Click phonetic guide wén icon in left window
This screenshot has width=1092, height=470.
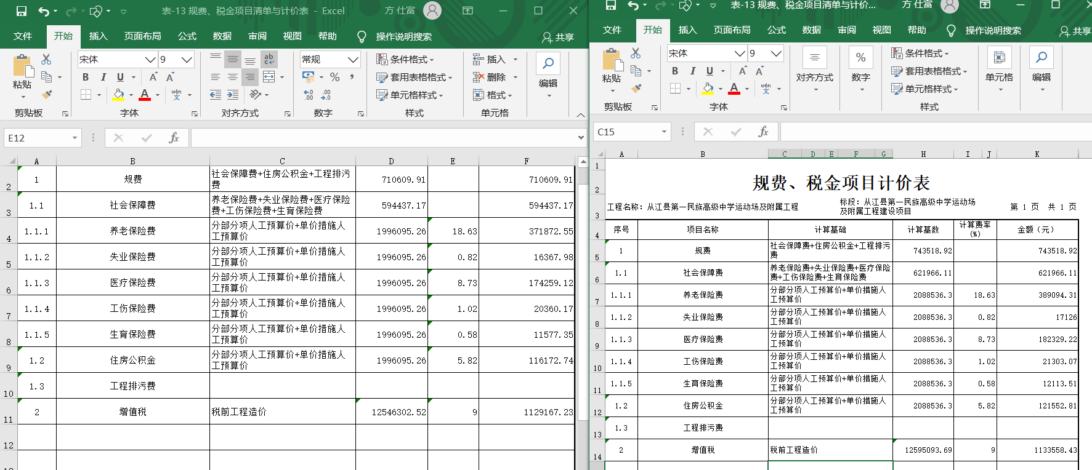pos(177,95)
